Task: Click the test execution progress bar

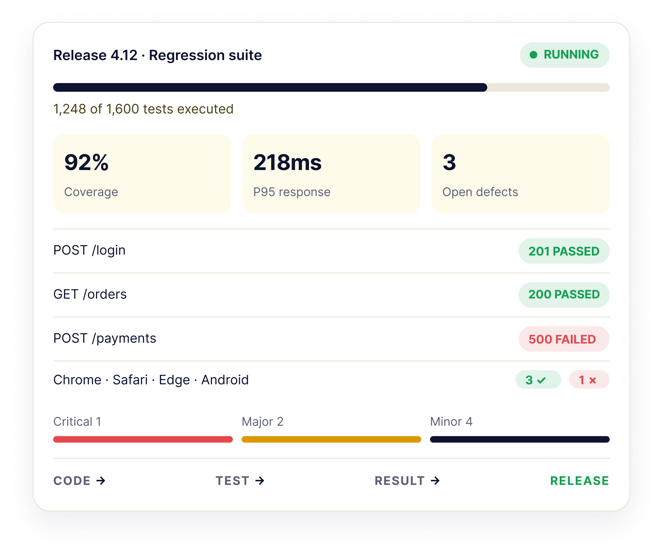Action: [331, 88]
